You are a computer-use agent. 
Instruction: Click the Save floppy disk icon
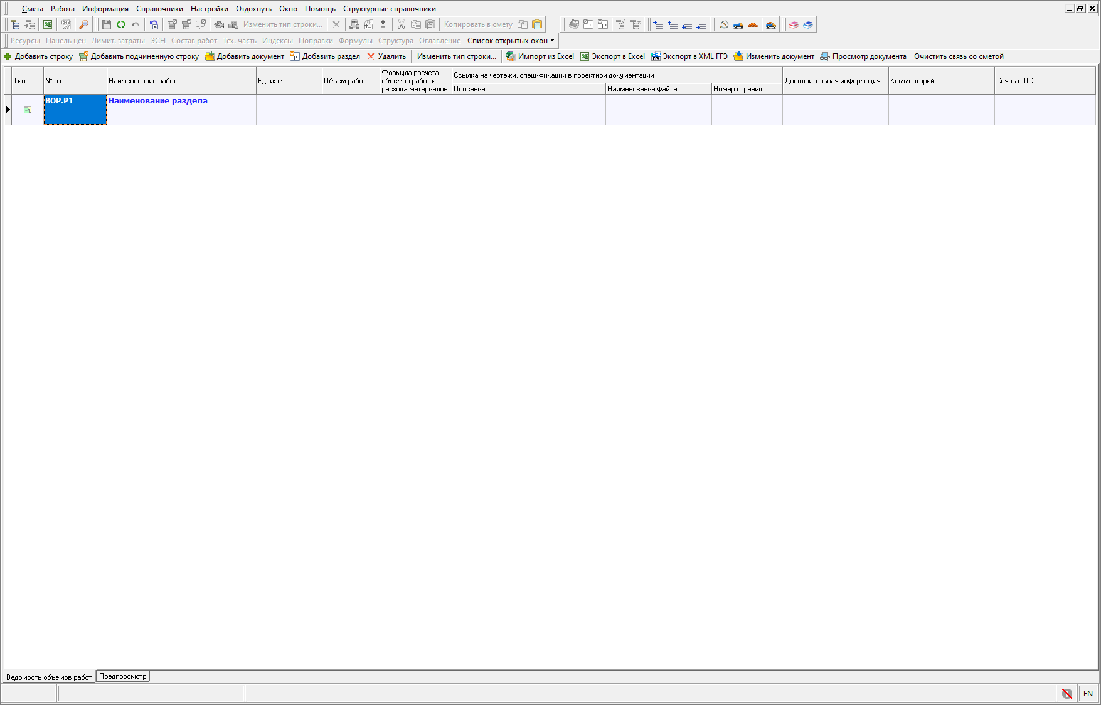click(x=106, y=24)
